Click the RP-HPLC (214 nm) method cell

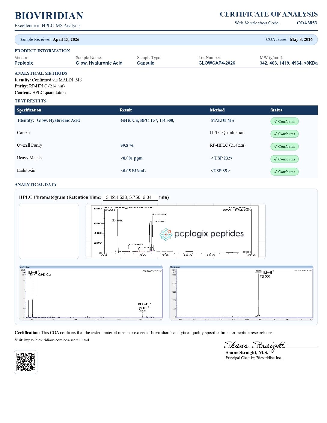click(228, 145)
